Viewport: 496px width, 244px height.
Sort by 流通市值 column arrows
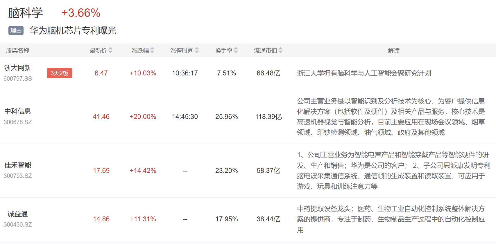280,50
